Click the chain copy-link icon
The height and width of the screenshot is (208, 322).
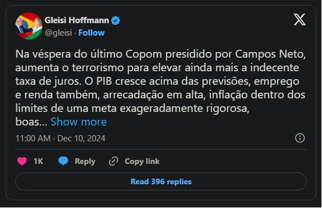click(114, 161)
